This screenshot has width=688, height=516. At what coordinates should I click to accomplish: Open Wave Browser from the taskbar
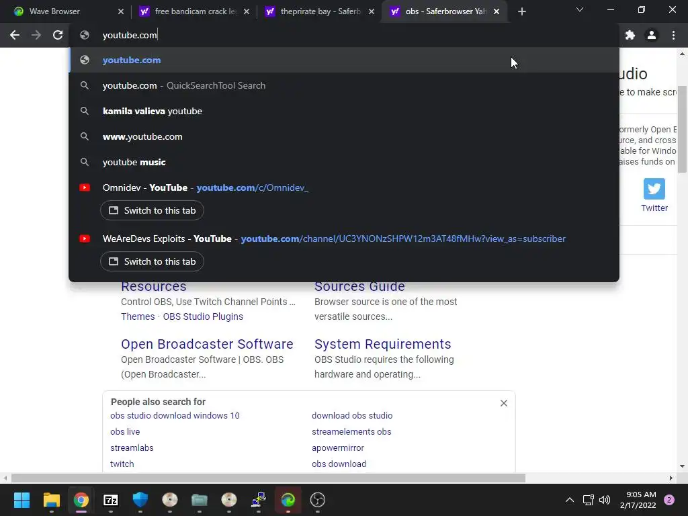(288, 500)
